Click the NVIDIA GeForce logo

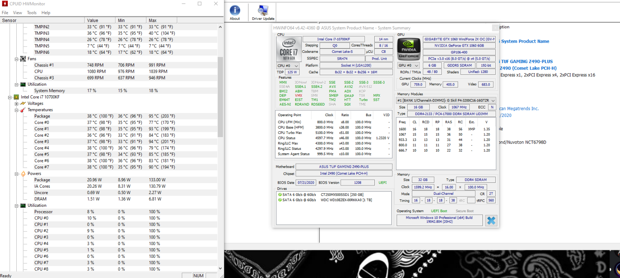pyautogui.click(x=409, y=49)
